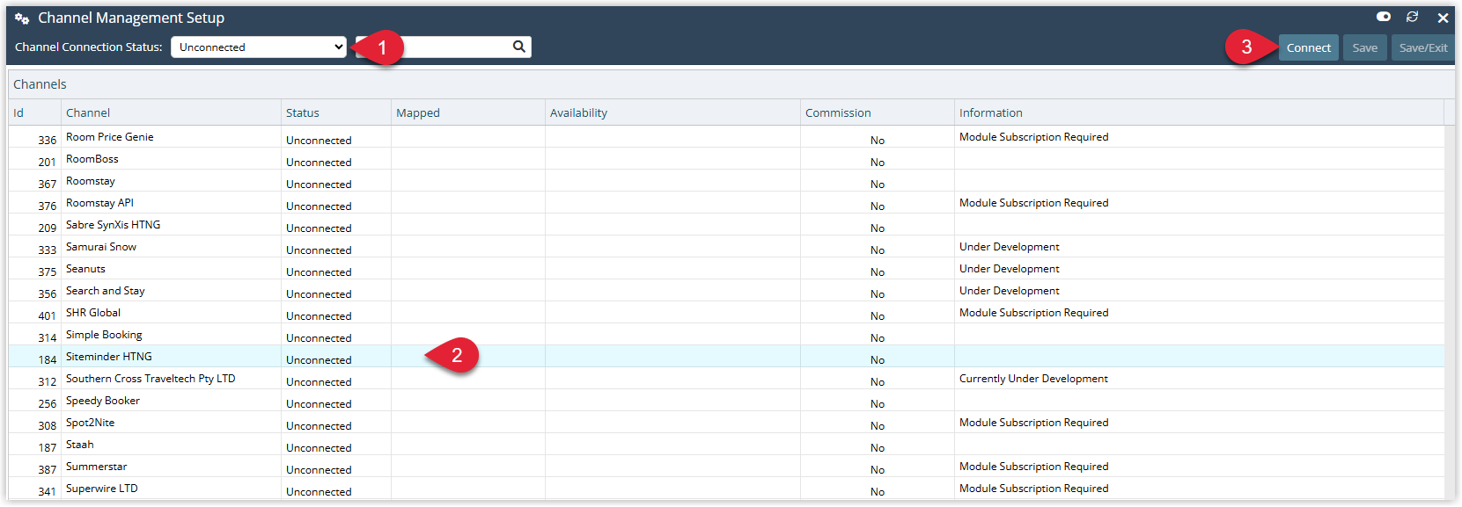The image size is (1462, 507).
Task: Click the Save button
Action: [x=1364, y=47]
